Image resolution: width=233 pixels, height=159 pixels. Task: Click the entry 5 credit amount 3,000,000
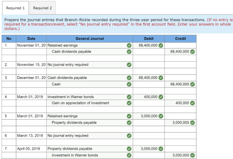[181, 123]
